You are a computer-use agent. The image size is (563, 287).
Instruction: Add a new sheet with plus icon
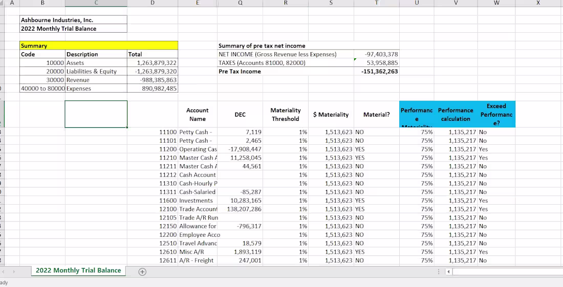(142, 272)
